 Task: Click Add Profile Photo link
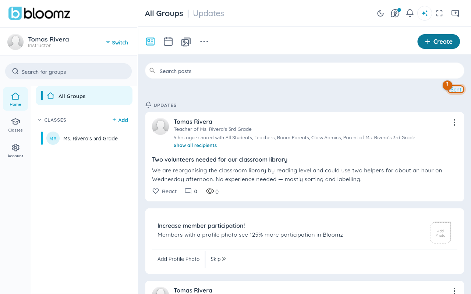tap(178, 259)
